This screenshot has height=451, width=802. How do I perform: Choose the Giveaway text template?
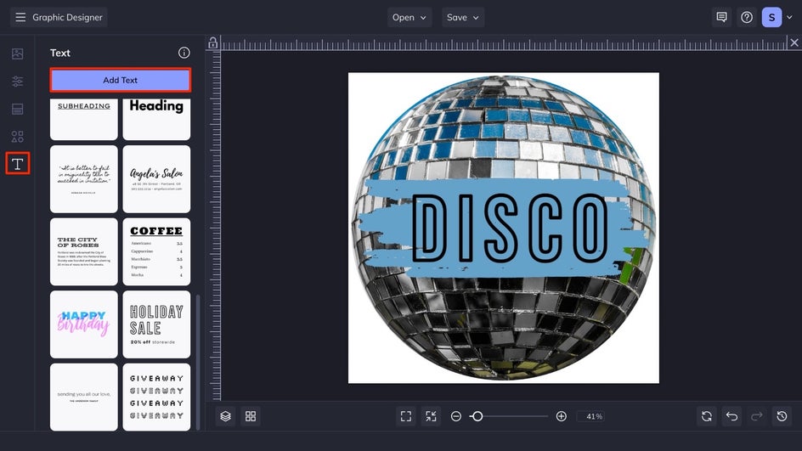156,397
